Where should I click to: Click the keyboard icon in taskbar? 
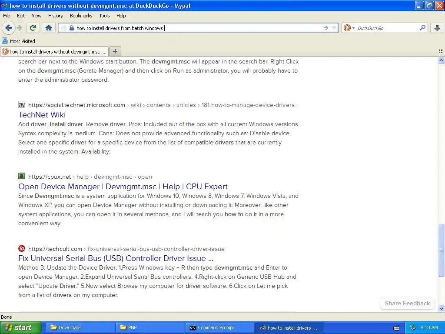pos(396,328)
